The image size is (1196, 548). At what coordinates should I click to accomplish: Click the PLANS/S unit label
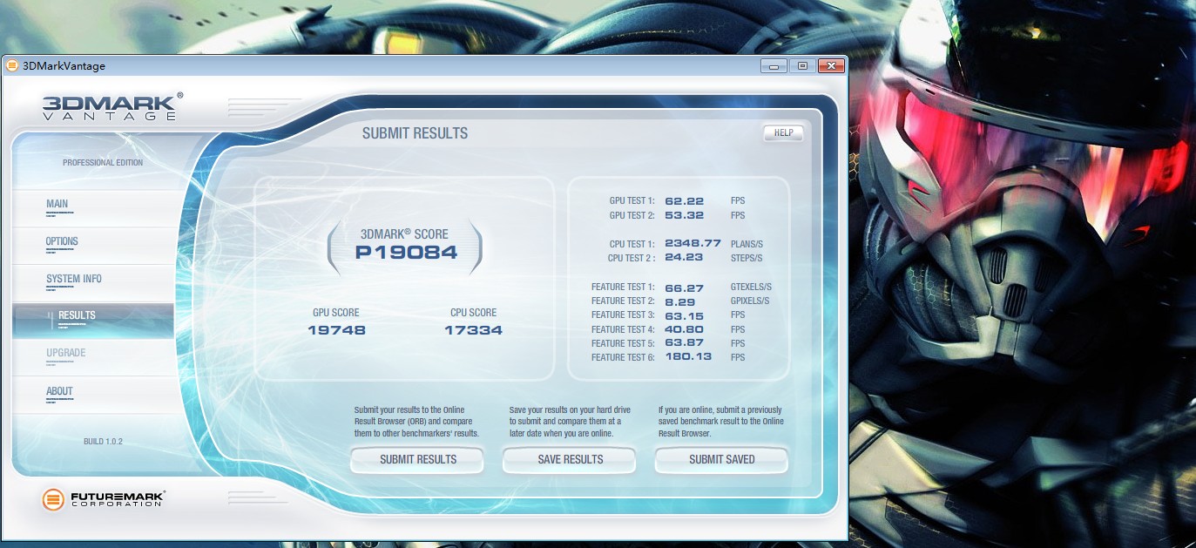point(747,244)
